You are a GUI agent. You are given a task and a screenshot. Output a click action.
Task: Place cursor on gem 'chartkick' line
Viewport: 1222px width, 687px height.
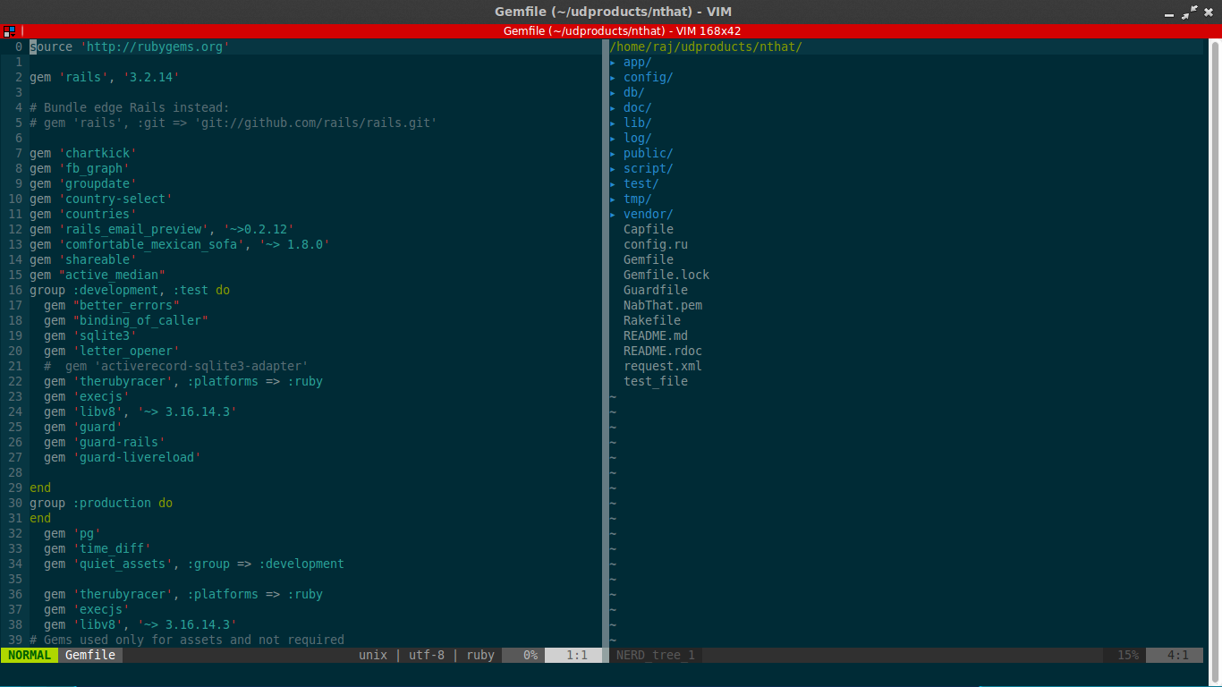click(83, 153)
